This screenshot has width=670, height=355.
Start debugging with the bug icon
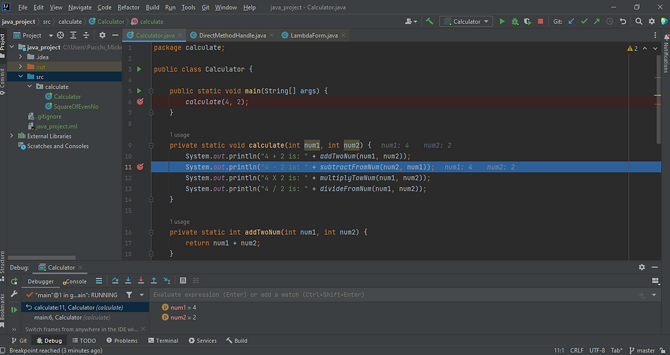[515, 21]
